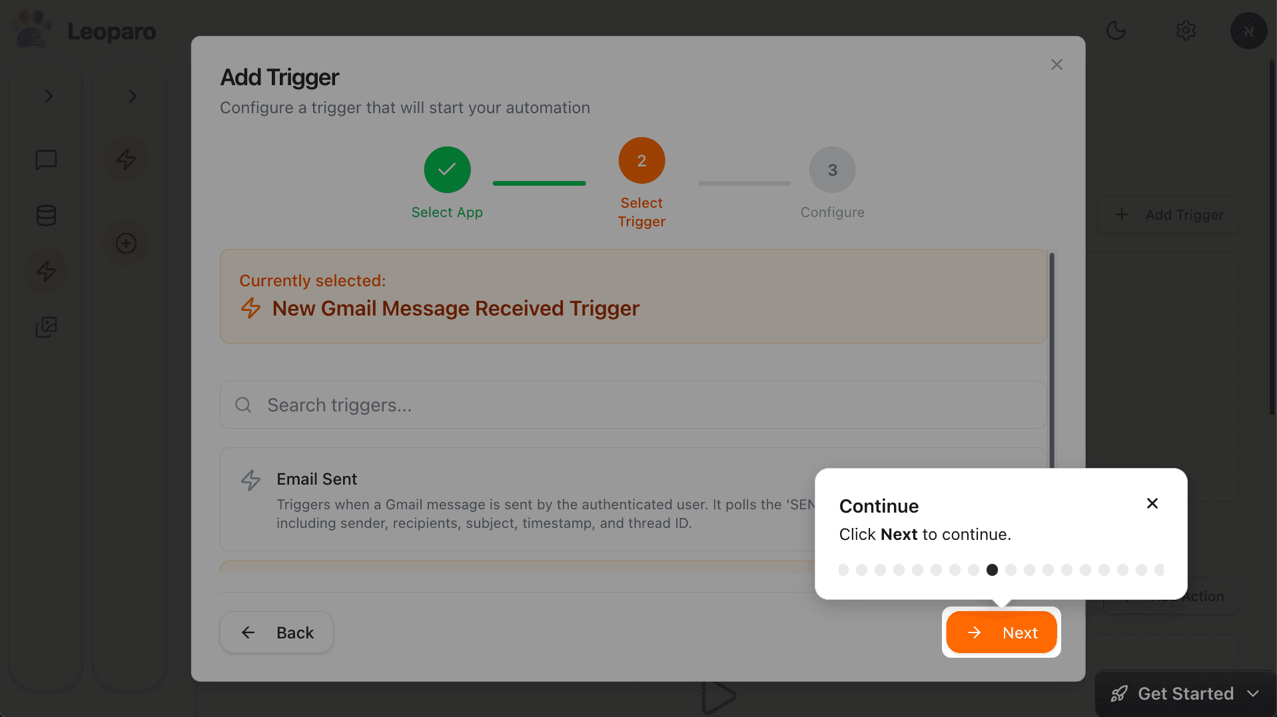The width and height of the screenshot is (1277, 717).
Task: Focus the Search triggers input field
Action: tap(633, 405)
